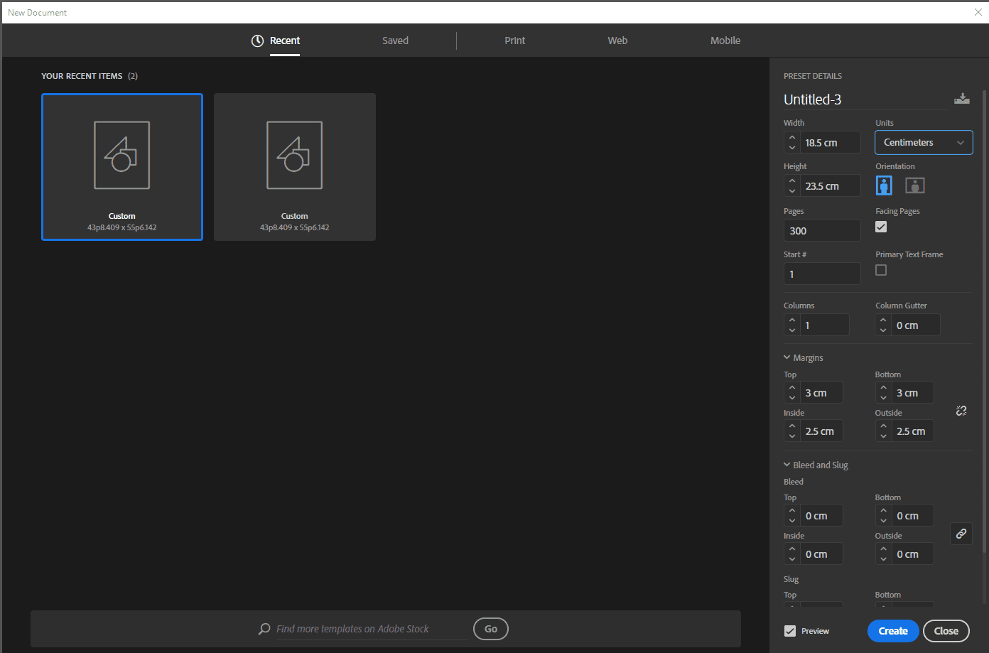Screen dimensions: 989x653
Task: Close the New Document window with X
Action: 978,12
